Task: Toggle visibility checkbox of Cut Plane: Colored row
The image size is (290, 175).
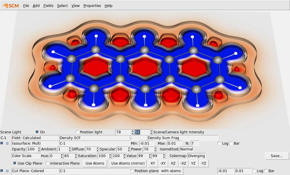Action: pyautogui.click(x=2, y=171)
